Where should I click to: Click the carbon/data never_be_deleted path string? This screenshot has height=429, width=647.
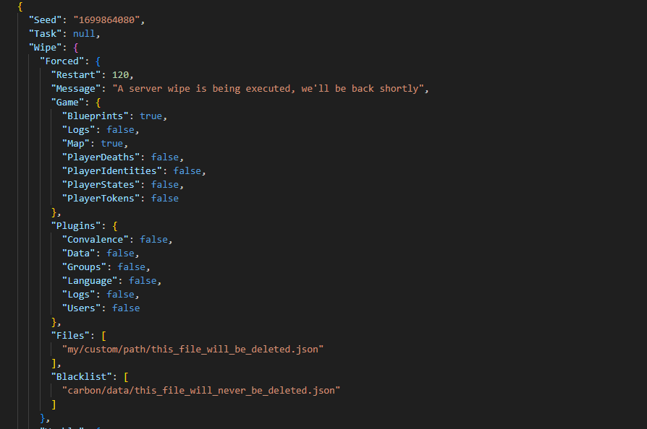[201, 391]
